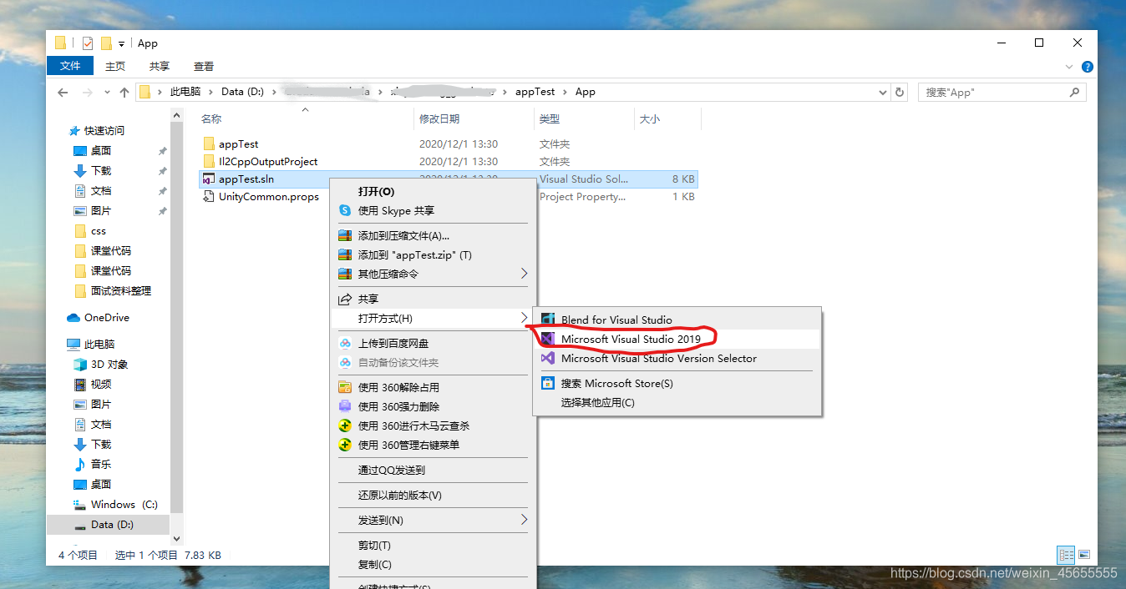Screen dimensions: 1126x589
Task: Select the Il2CppOutputProject folder
Action: tap(268, 161)
